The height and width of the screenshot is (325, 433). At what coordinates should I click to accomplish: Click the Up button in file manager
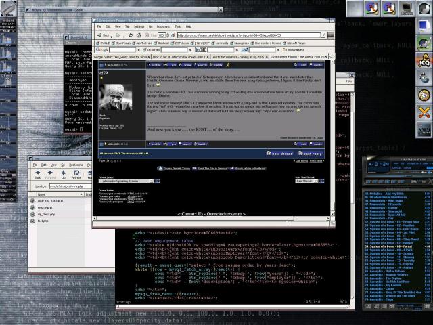(x=63, y=175)
